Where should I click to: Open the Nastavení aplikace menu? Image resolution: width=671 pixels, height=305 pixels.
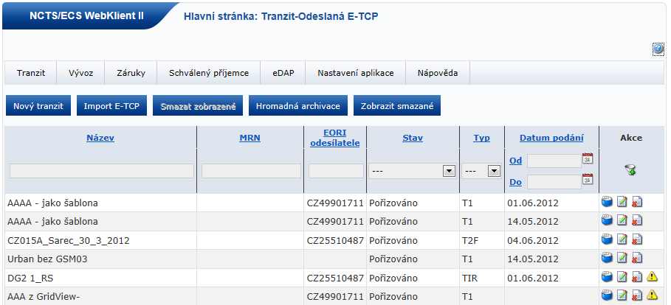(356, 74)
